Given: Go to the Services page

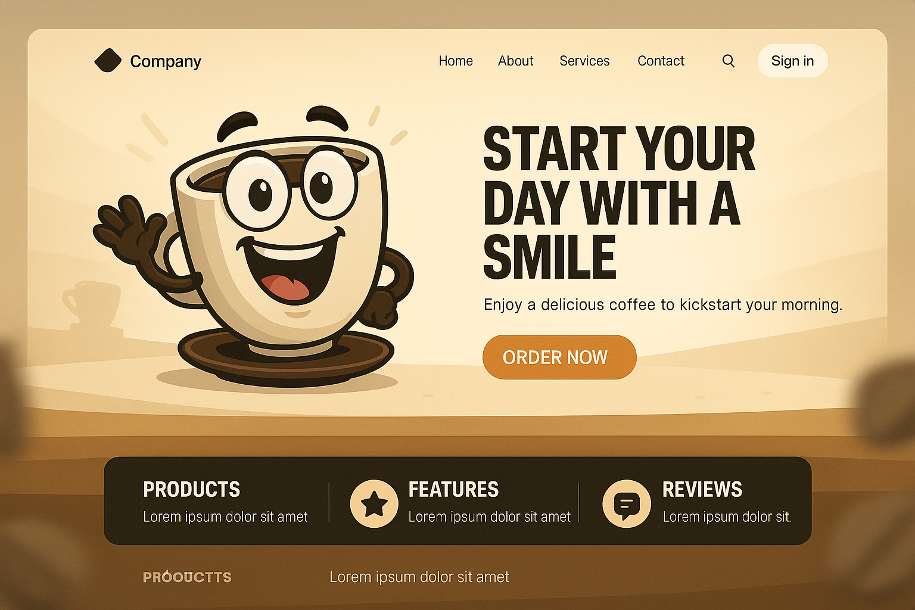Looking at the screenshot, I should coord(584,61).
